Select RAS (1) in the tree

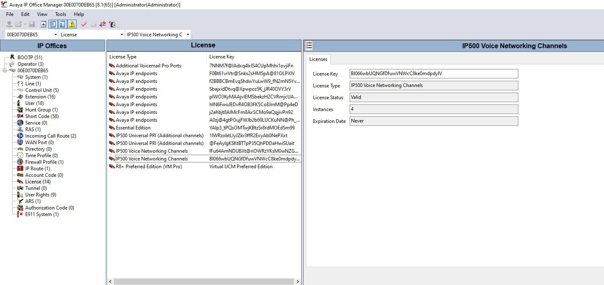click(33, 129)
